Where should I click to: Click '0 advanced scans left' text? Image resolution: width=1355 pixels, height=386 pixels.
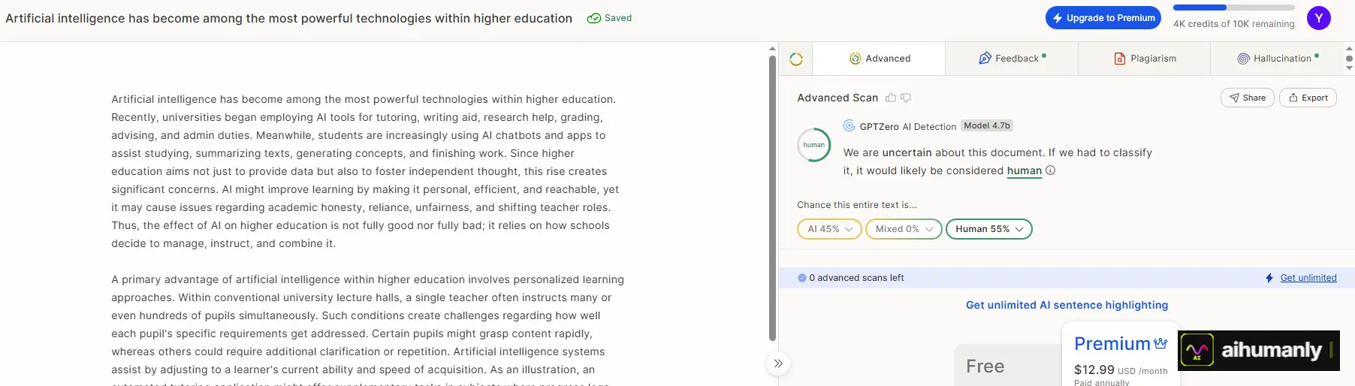[856, 278]
